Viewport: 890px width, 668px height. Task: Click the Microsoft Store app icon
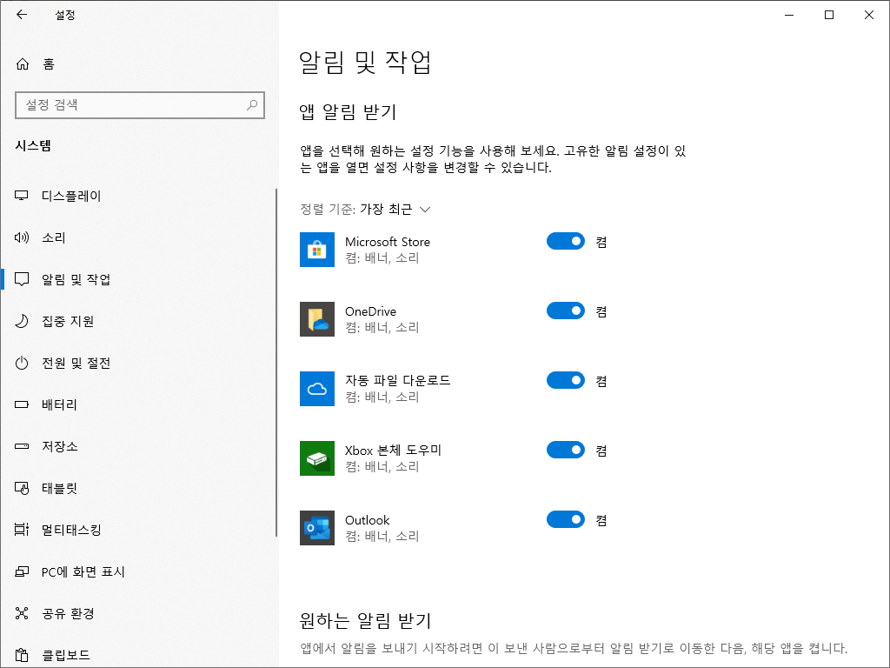point(316,250)
